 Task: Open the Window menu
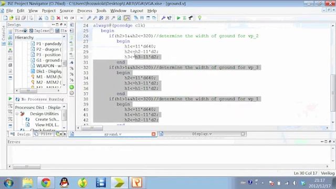pyautogui.click(x=118, y=10)
